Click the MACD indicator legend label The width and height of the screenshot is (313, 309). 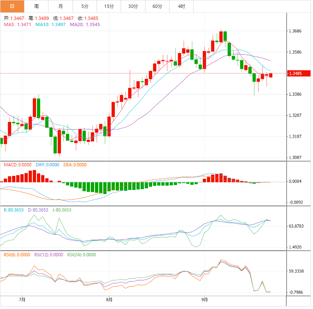17,165
